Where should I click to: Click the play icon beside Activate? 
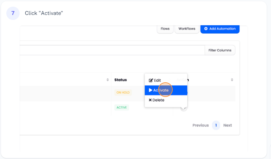click(150, 90)
